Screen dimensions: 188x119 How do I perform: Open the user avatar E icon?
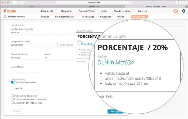tap(184, 11)
